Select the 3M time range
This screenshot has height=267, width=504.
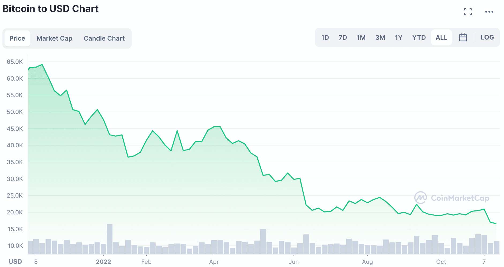pos(380,37)
